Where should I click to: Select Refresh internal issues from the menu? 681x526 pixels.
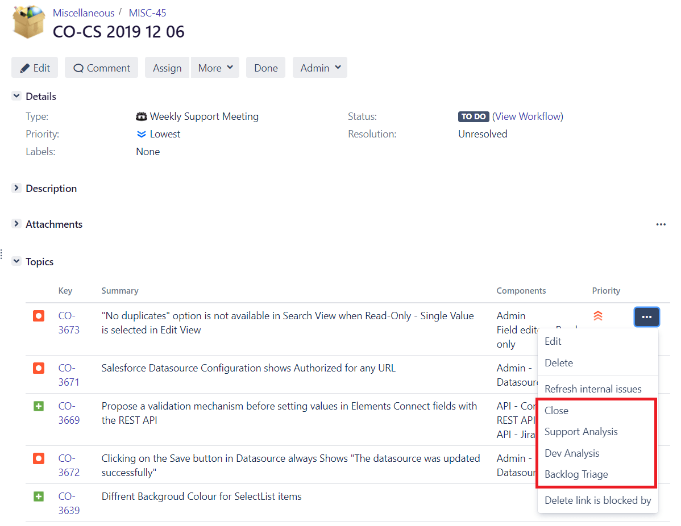click(592, 389)
